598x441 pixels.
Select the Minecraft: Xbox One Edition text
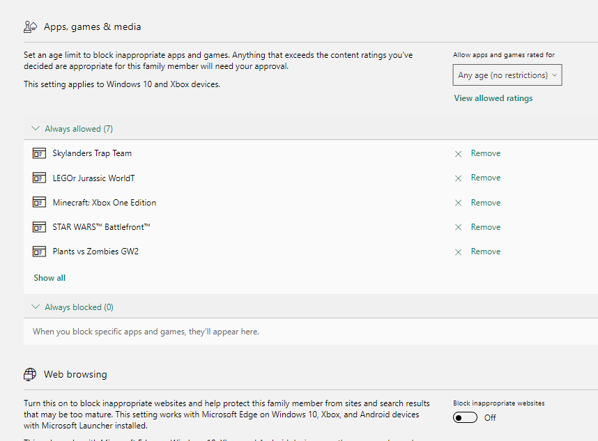pos(104,203)
